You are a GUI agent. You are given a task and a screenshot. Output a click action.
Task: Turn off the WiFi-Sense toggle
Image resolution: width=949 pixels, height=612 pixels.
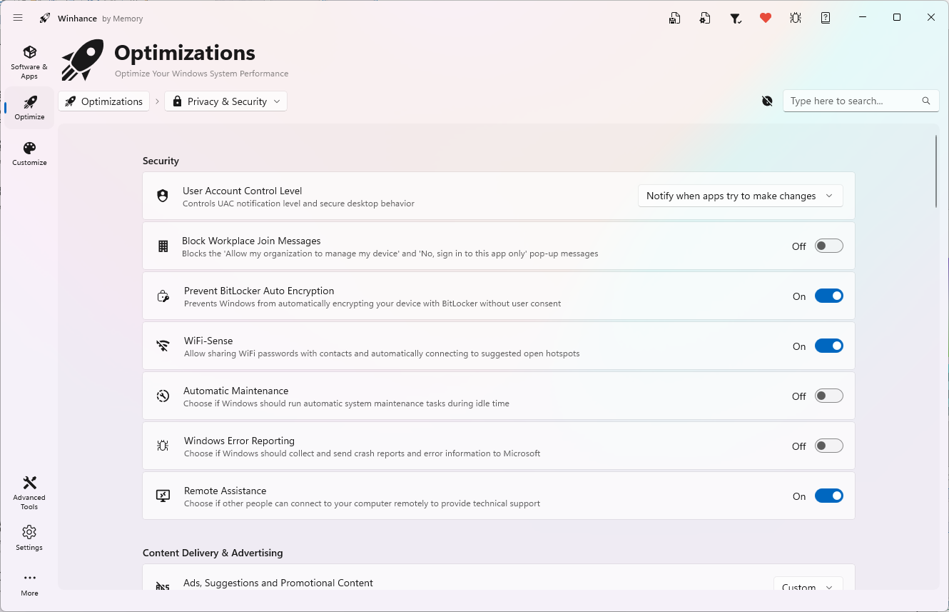828,346
